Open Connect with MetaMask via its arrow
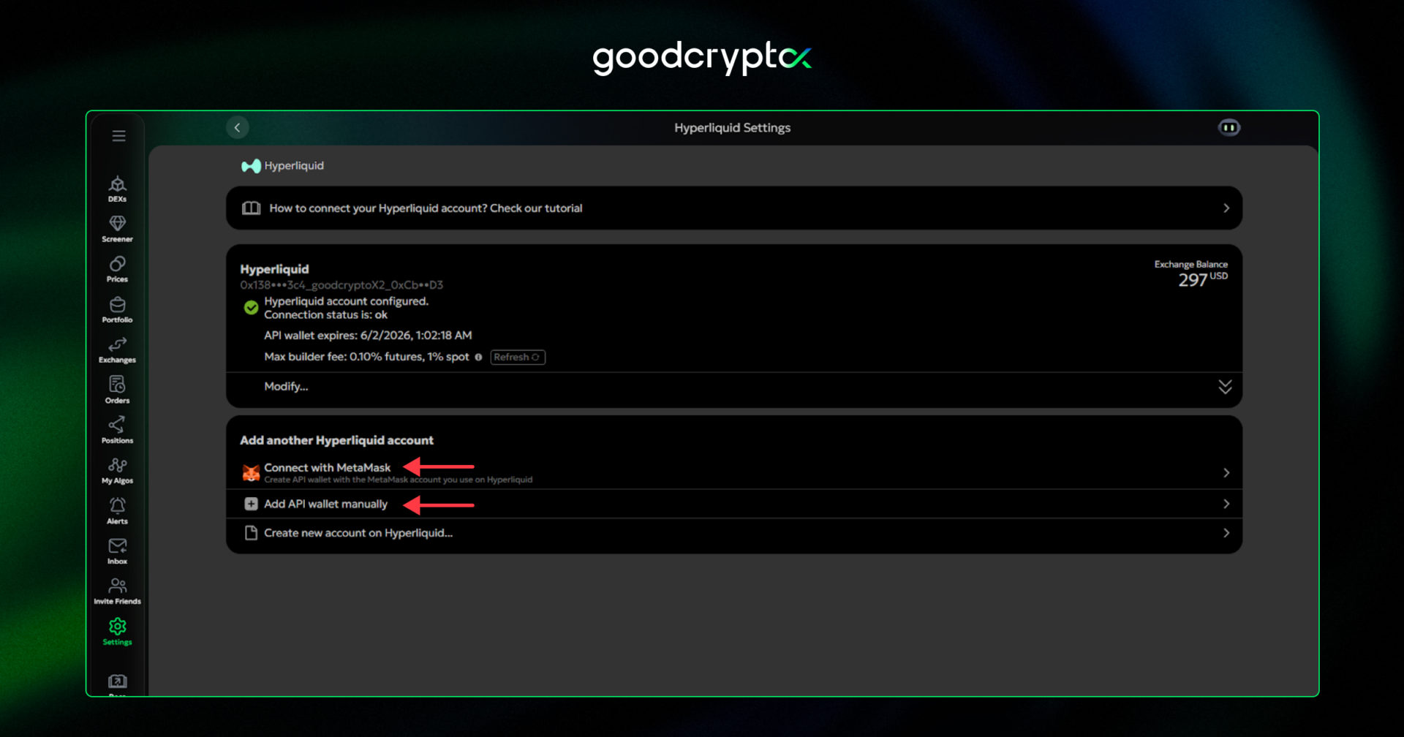The image size is (1404, 737). coord(1227,472)
